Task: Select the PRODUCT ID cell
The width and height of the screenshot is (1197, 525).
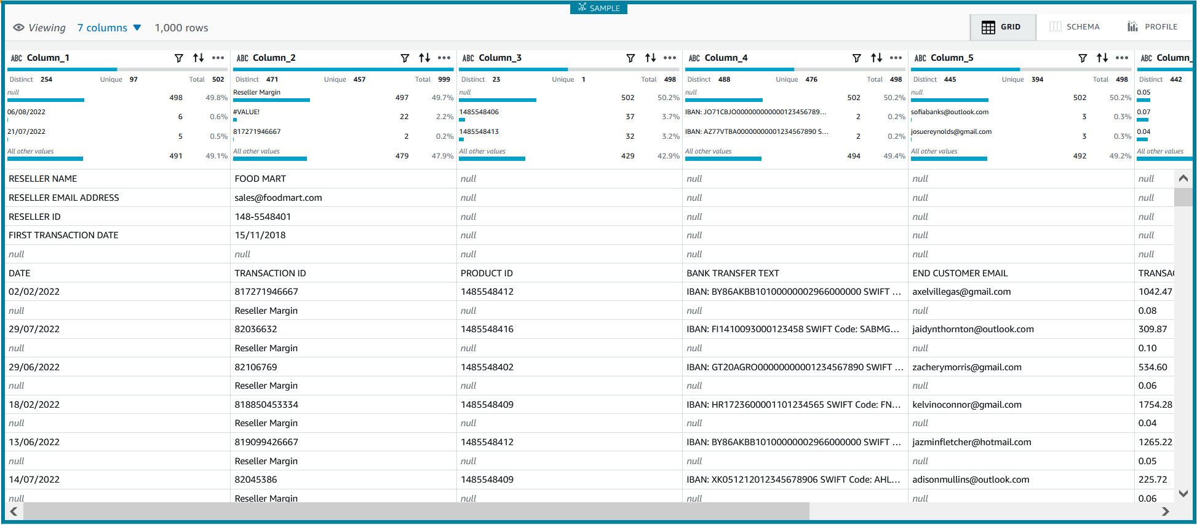Action: 570,273
